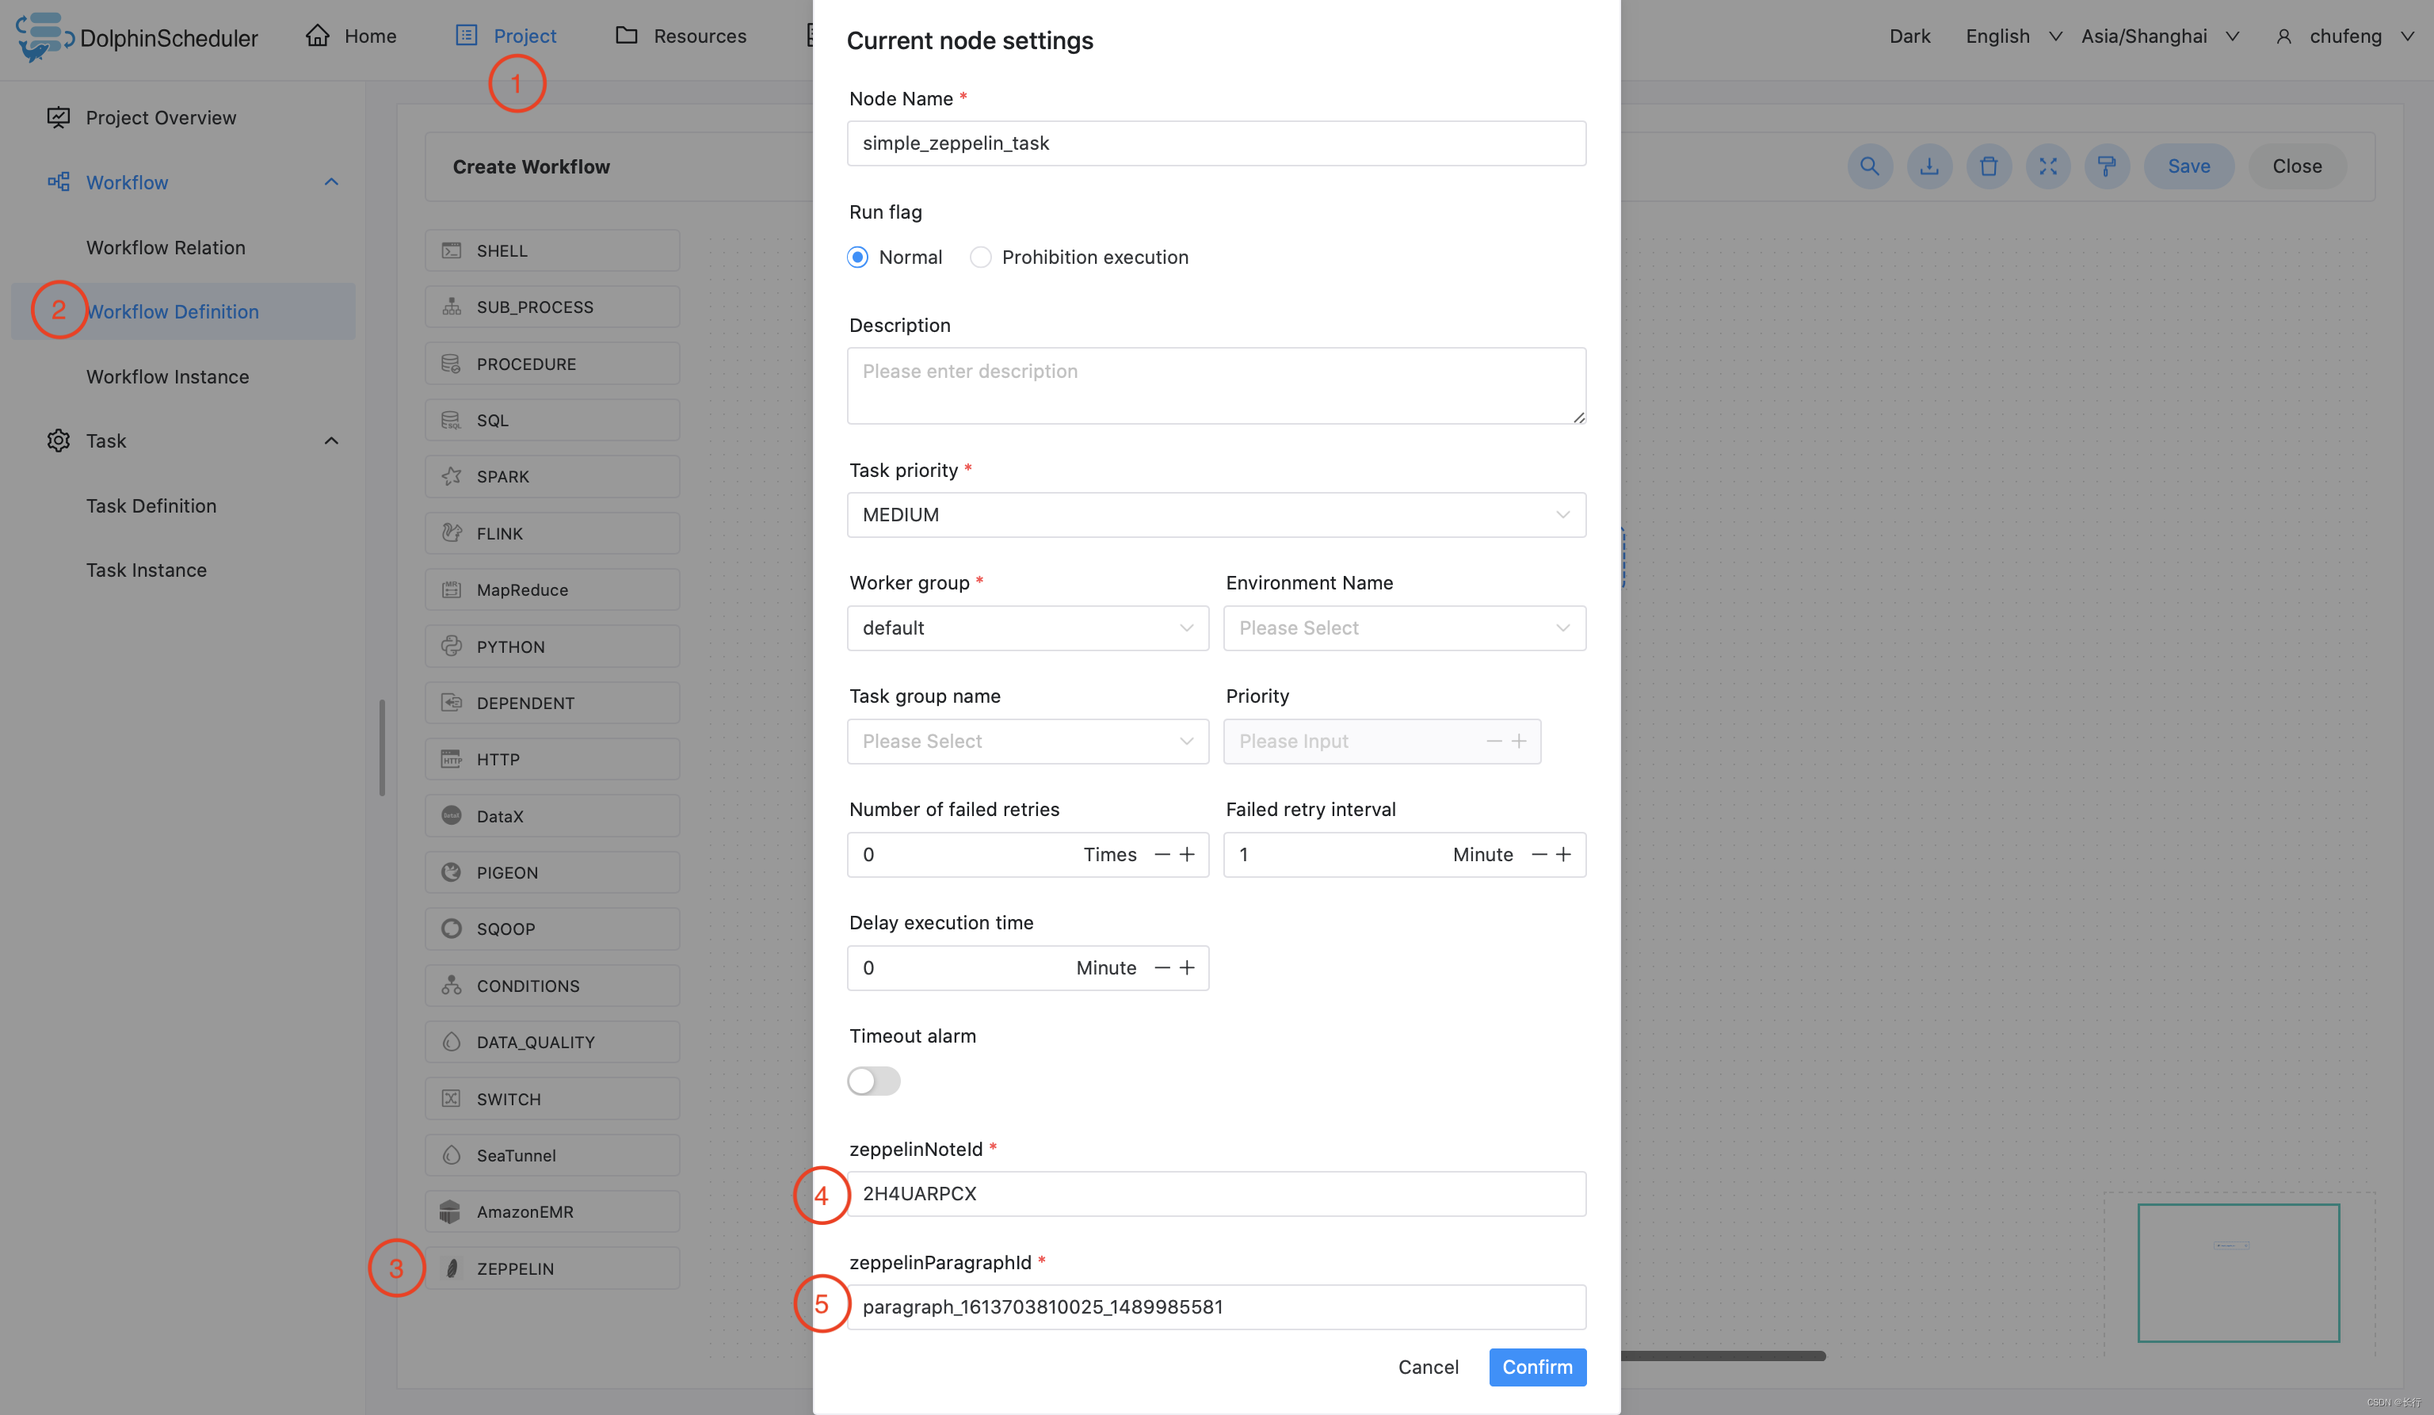Click the zeppelinNoteId input field
The height and width of the screenshot is (1415, 2434).
click(x=1216, y=1194)
